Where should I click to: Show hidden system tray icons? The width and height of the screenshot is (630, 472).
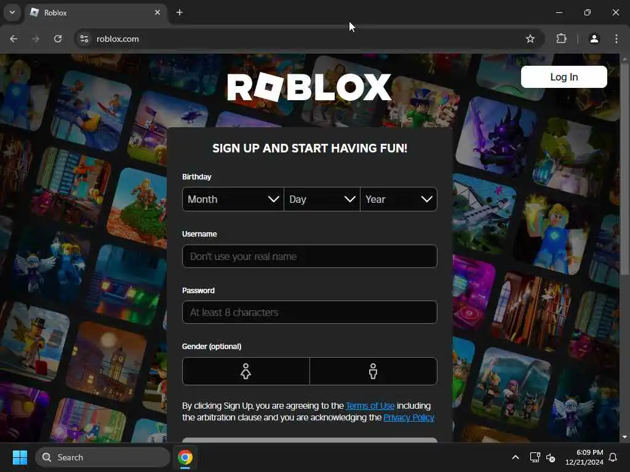click(x=516, y=457)
